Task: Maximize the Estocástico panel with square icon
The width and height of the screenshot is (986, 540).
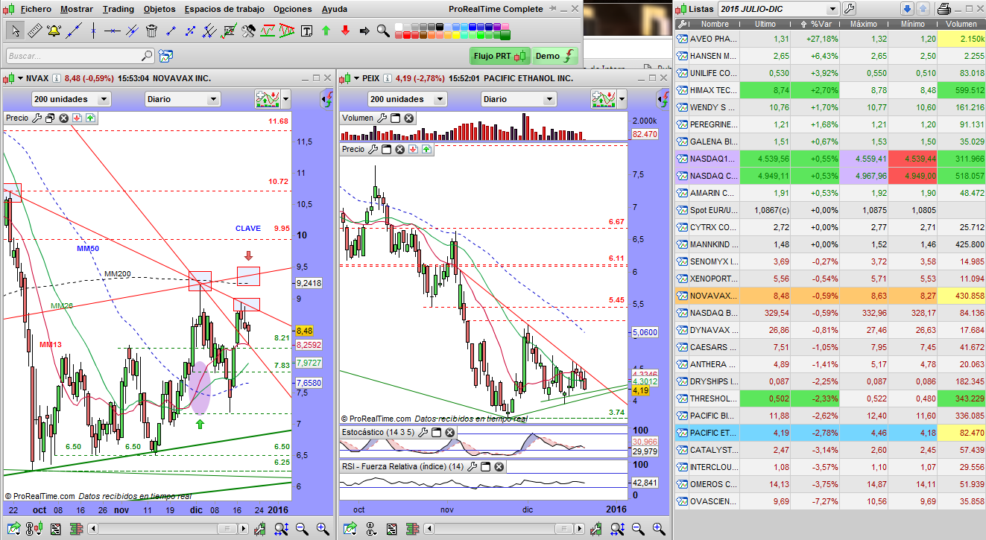Action: pos(437,432)
